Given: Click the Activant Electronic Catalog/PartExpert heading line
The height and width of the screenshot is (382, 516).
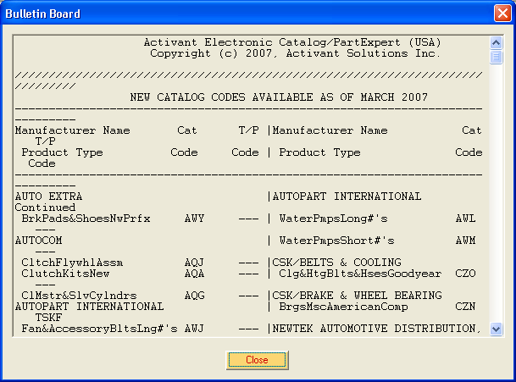Looking at the screenshot, I should tap(292, 42).
